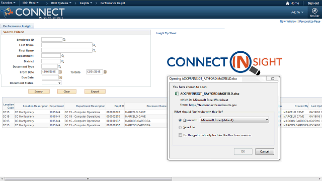Sort by Empl ID column header
Screen dimensions: 322x181
click(x=119, y=106)
